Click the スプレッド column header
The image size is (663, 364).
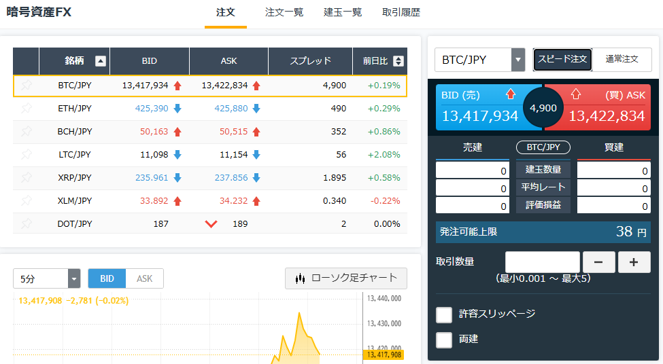pos(310,61)
